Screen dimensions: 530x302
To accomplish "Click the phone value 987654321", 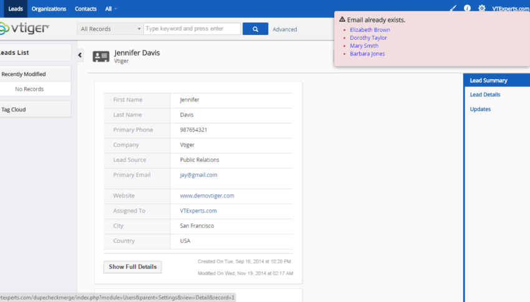I will click(193, 130).
